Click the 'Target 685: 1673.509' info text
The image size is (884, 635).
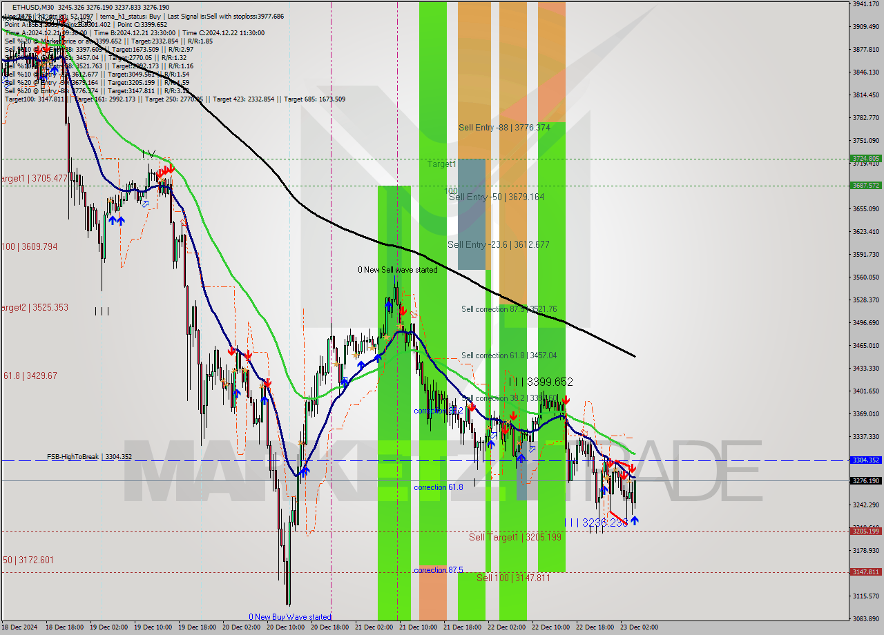(315, 99)
